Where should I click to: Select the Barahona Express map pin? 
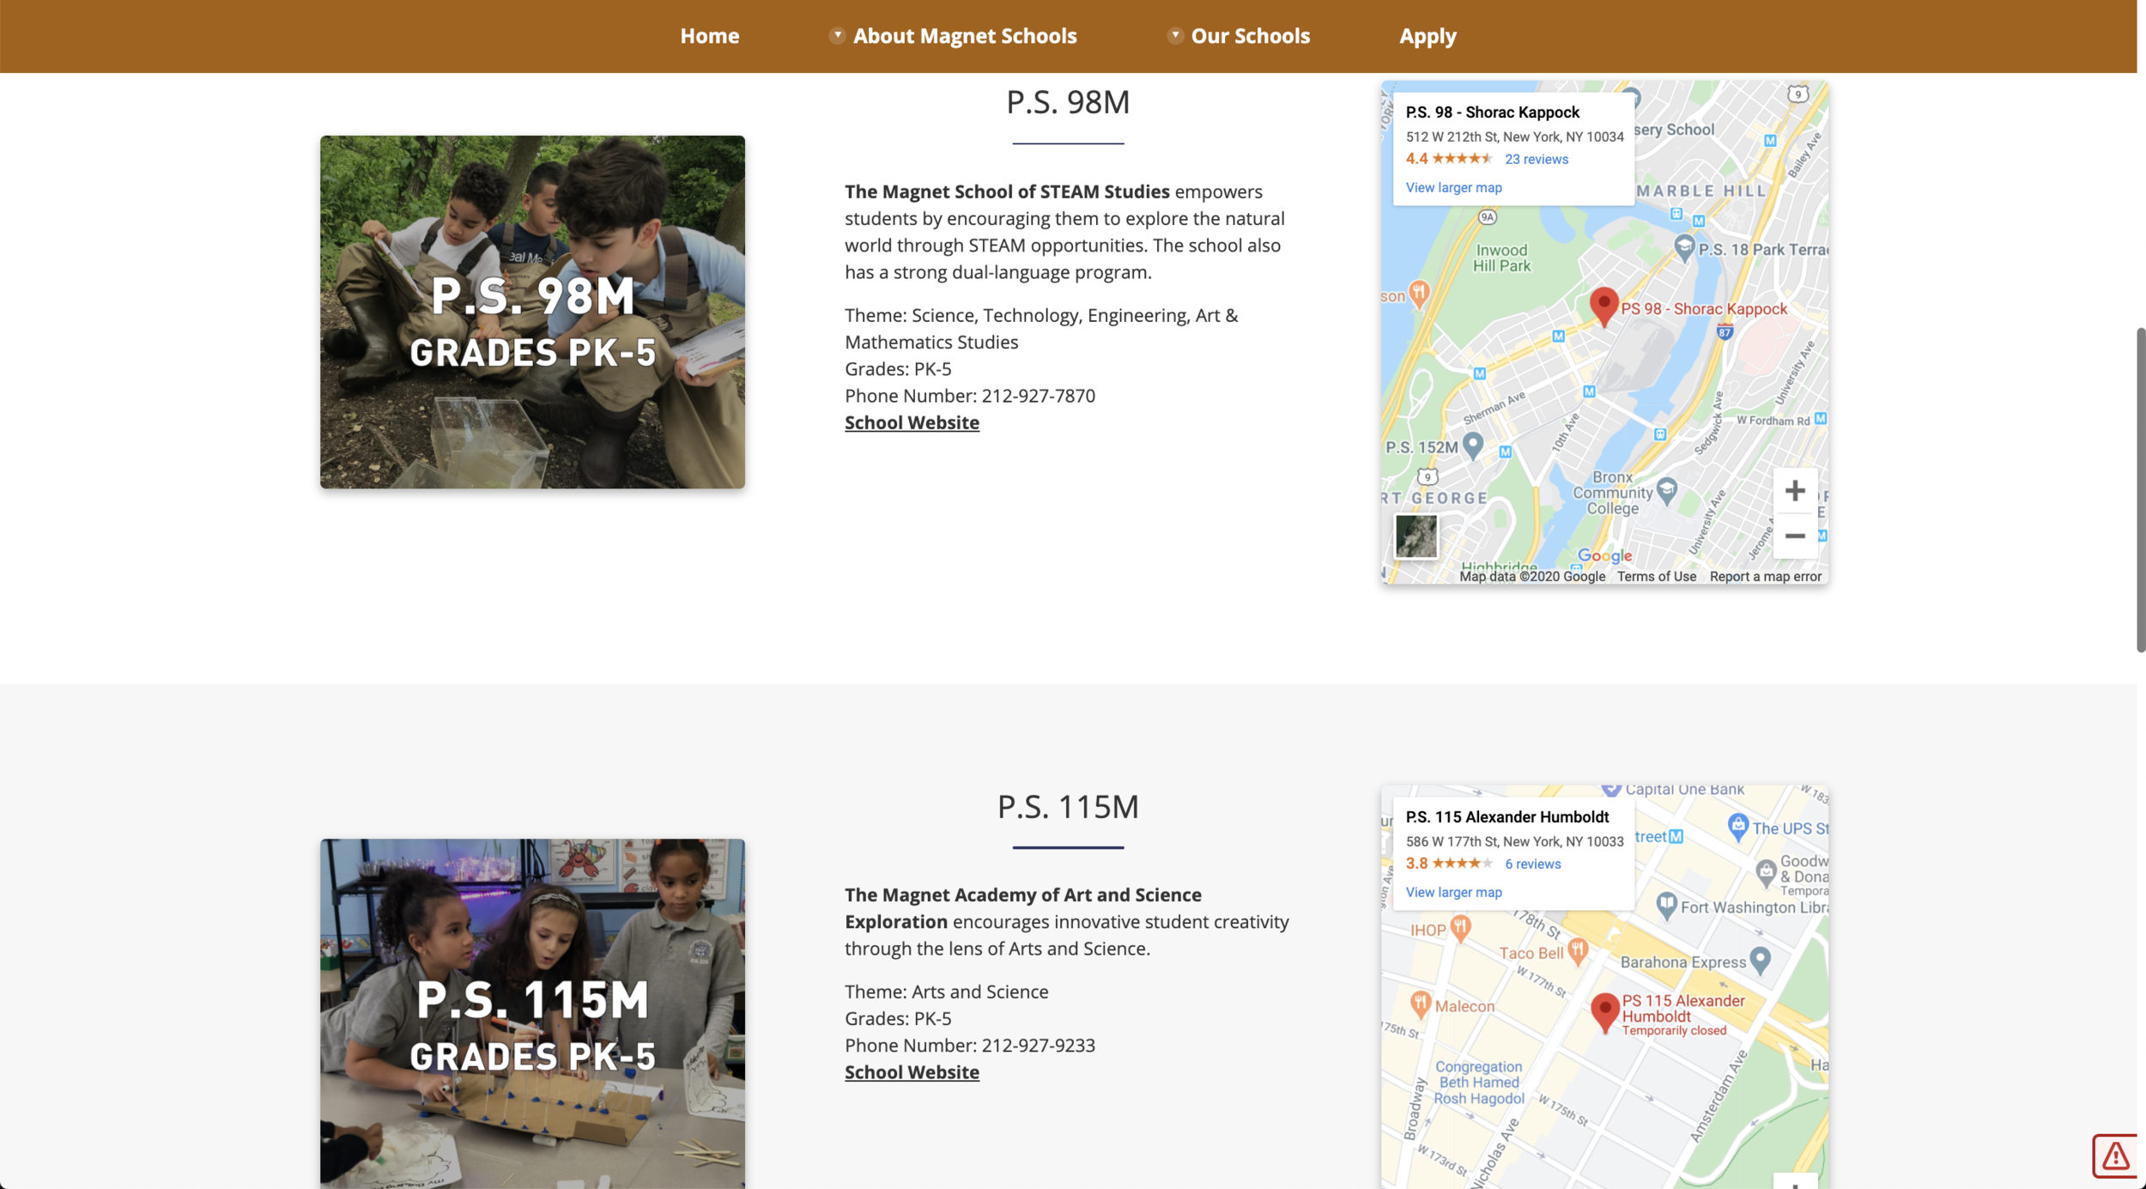pos(1760,960)
